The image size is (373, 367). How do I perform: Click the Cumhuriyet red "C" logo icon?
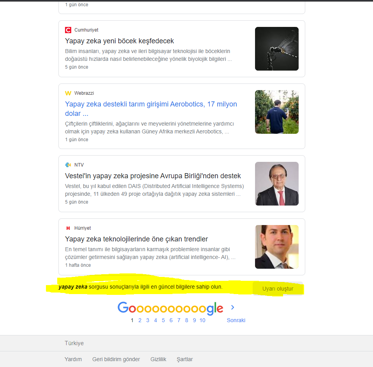[x=68, y=30]
